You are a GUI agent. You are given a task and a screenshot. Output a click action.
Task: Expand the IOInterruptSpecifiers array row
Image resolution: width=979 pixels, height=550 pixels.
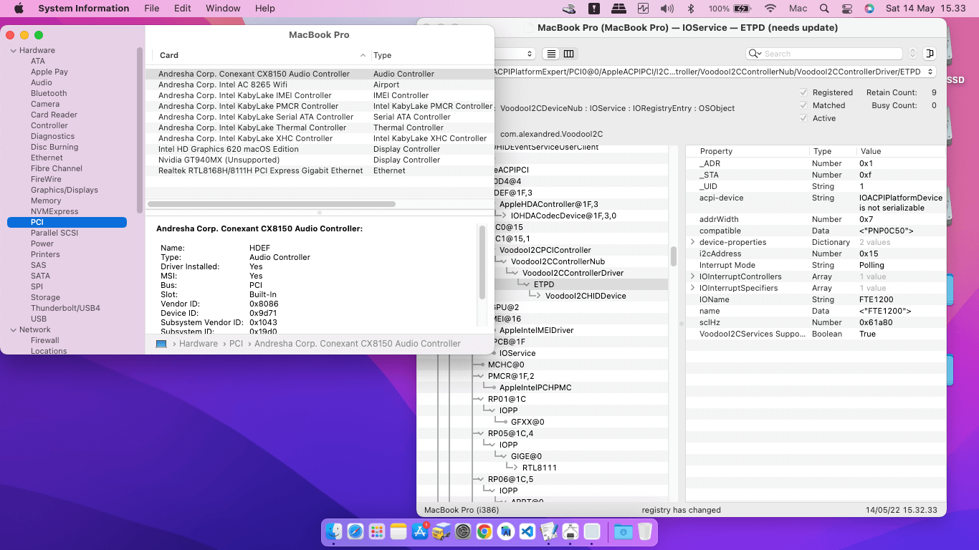(x=692, y=288)
